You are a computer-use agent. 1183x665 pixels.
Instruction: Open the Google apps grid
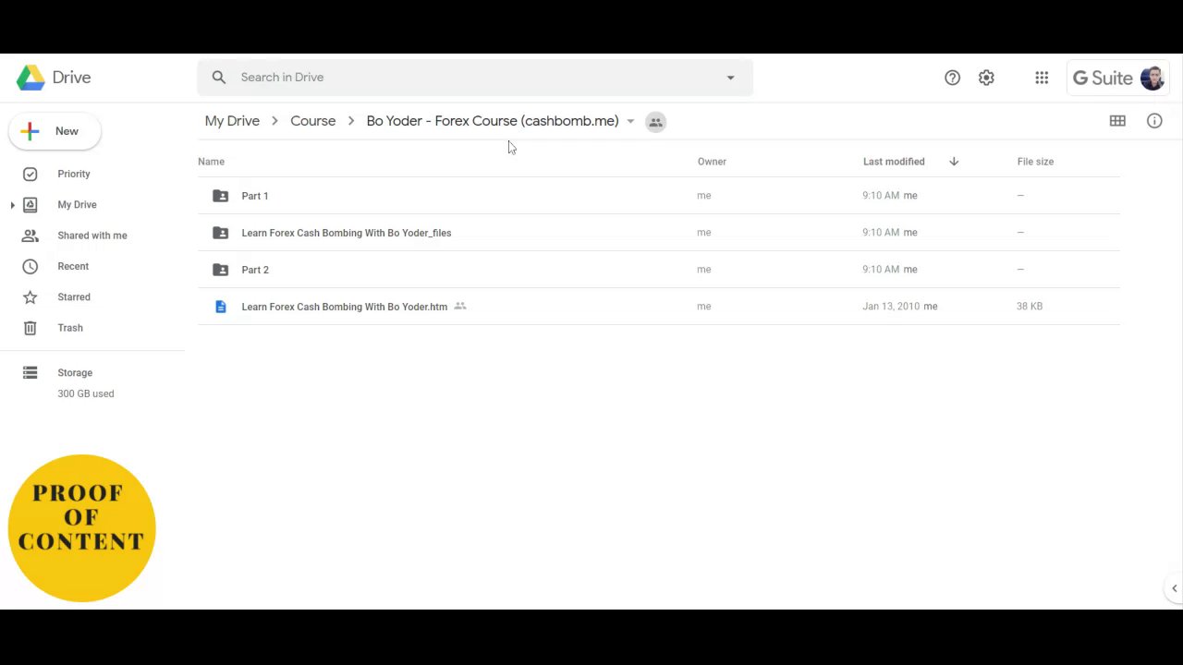point(1042,78)
